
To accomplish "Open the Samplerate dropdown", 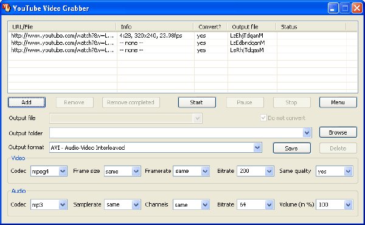I will (136, 204).
